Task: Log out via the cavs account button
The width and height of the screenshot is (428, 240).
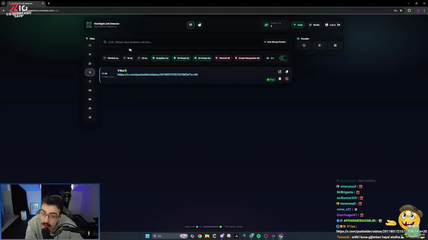Action: [x=333, y=25]
